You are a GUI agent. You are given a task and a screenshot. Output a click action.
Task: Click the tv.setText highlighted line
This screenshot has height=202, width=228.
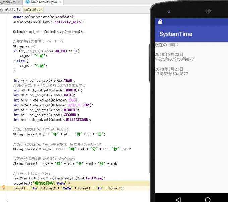point(42,183)
